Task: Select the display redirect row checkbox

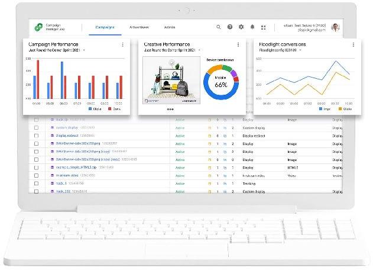Action: click(x=36, y=136)
